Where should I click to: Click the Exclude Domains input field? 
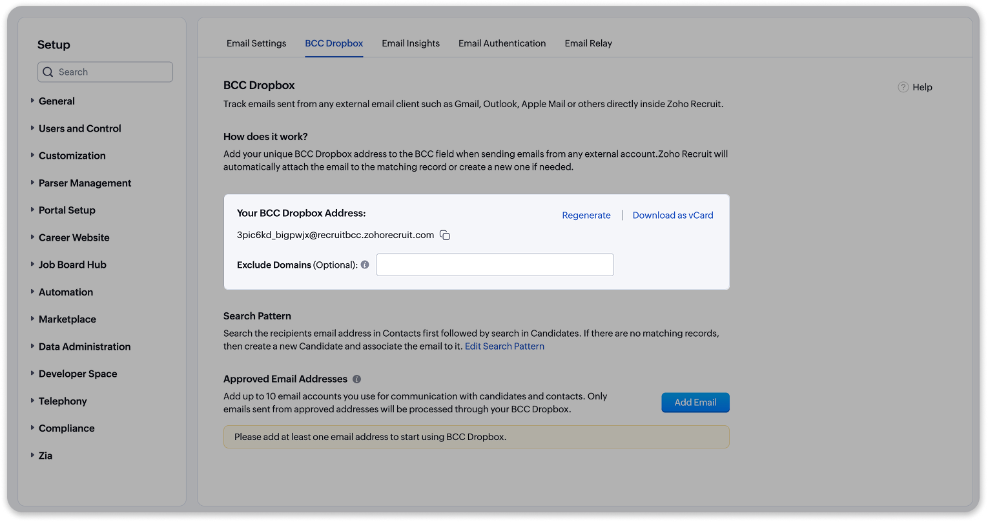click(x=495, y=265)
